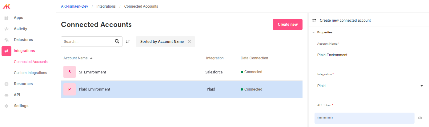Select the Plaid Environment row name

pyautogui.click(x=94, y=89)
